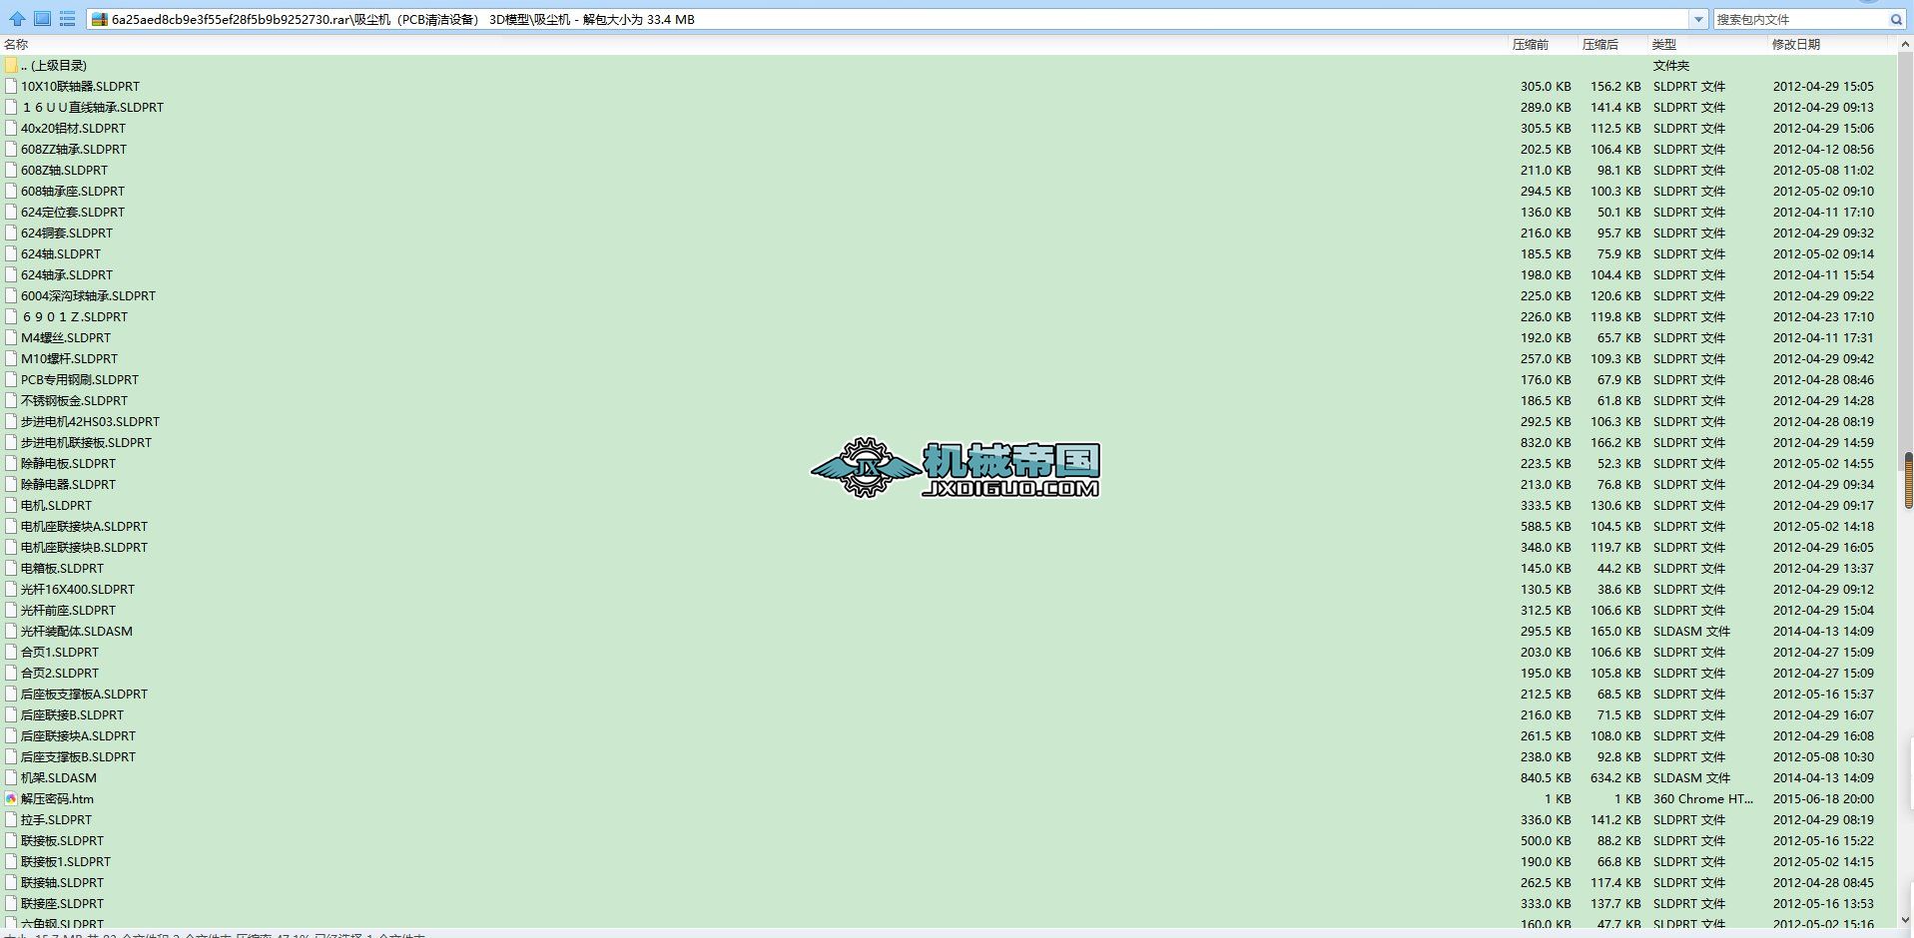Select the file name 608Z轴.SLDPRT
1914x938 pixels.
[x=64, y=170]
